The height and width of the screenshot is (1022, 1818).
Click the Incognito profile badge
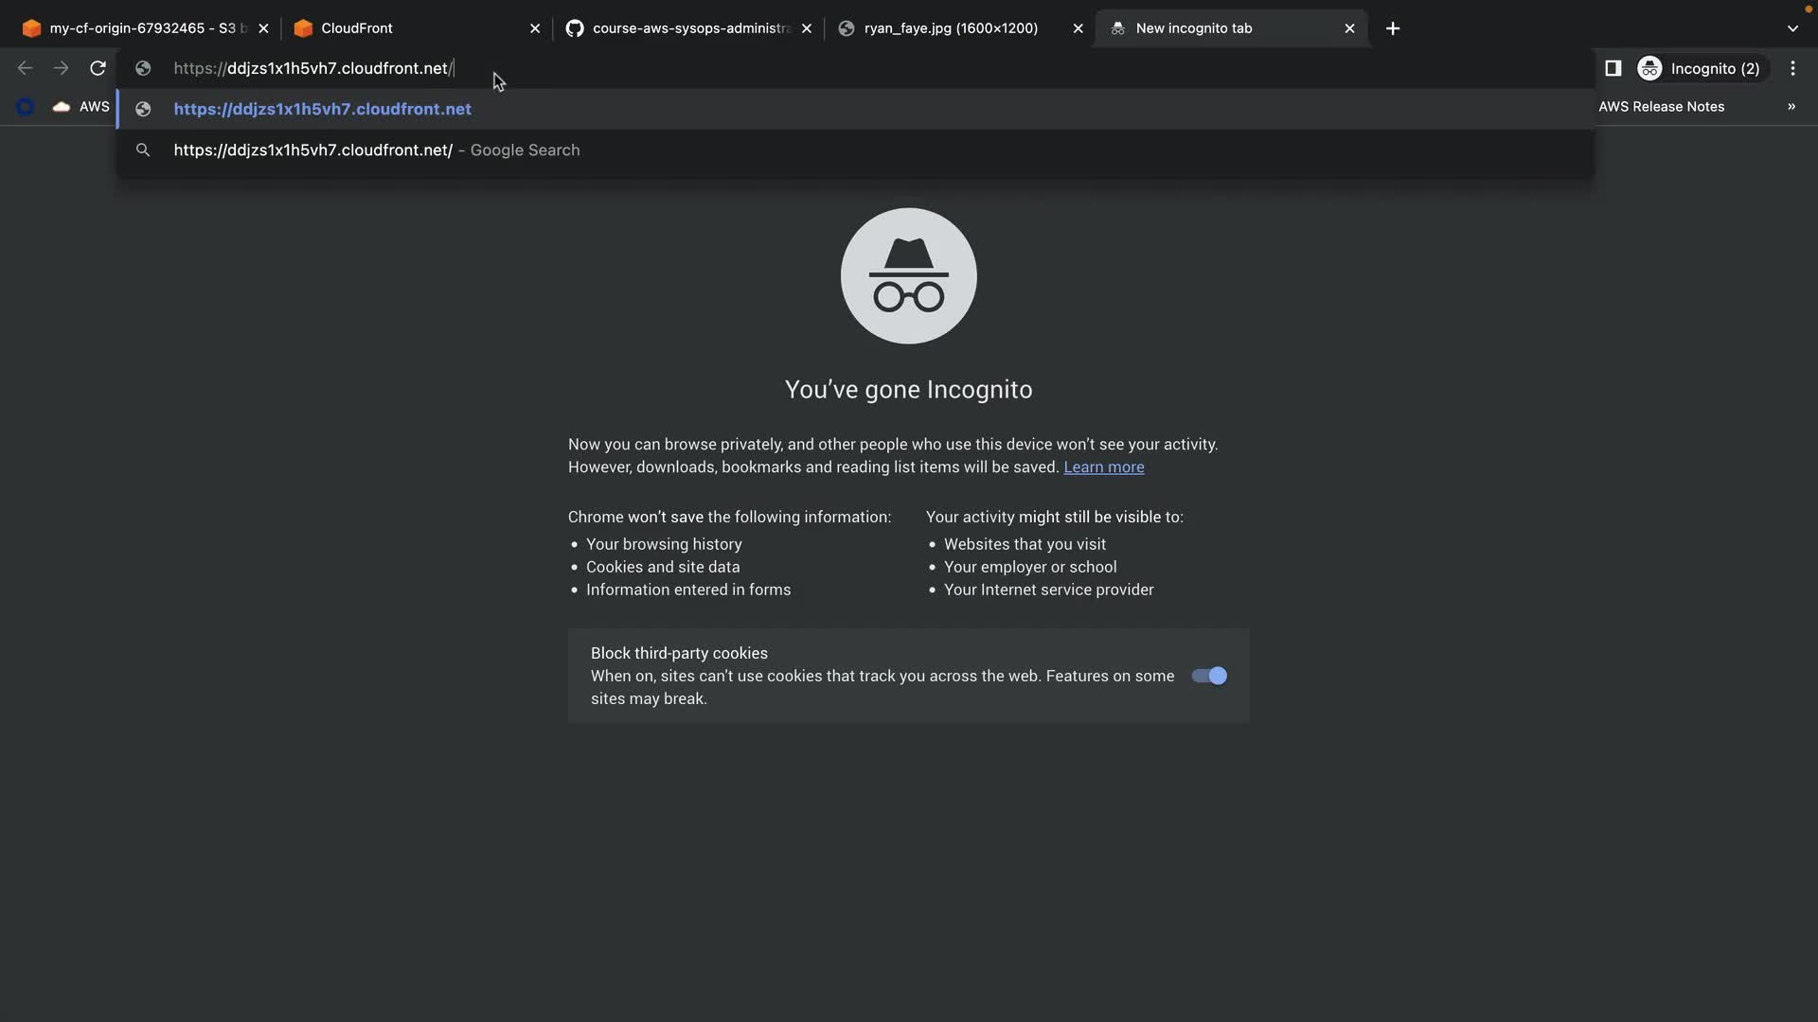tap(1700, 68)
